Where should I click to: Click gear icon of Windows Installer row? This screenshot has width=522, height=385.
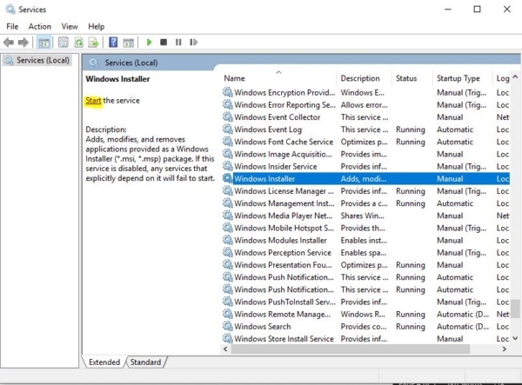[227, 178]
